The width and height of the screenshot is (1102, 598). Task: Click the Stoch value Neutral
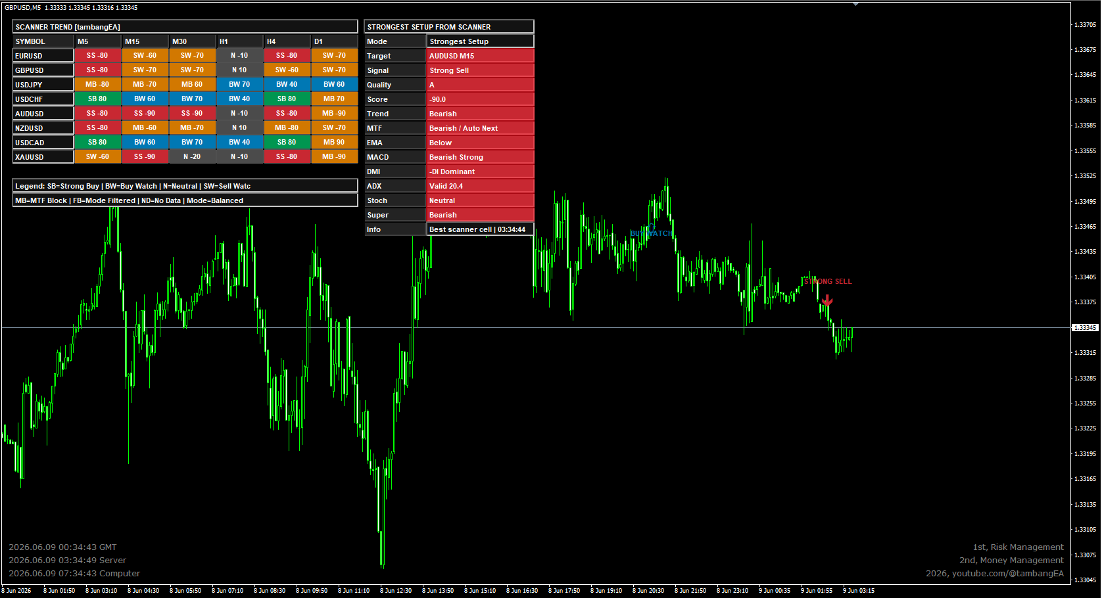(481, 200)
